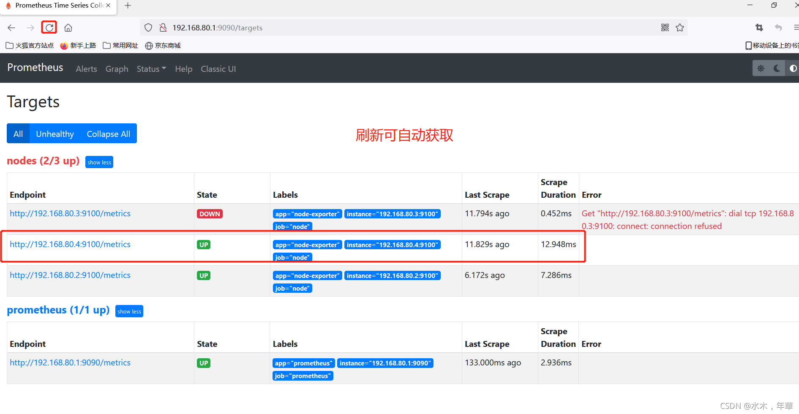Viewport: 799px width, 414px height.
Task: Click instance="192.168.80.4:9100" label
Action: click(393, 245)
